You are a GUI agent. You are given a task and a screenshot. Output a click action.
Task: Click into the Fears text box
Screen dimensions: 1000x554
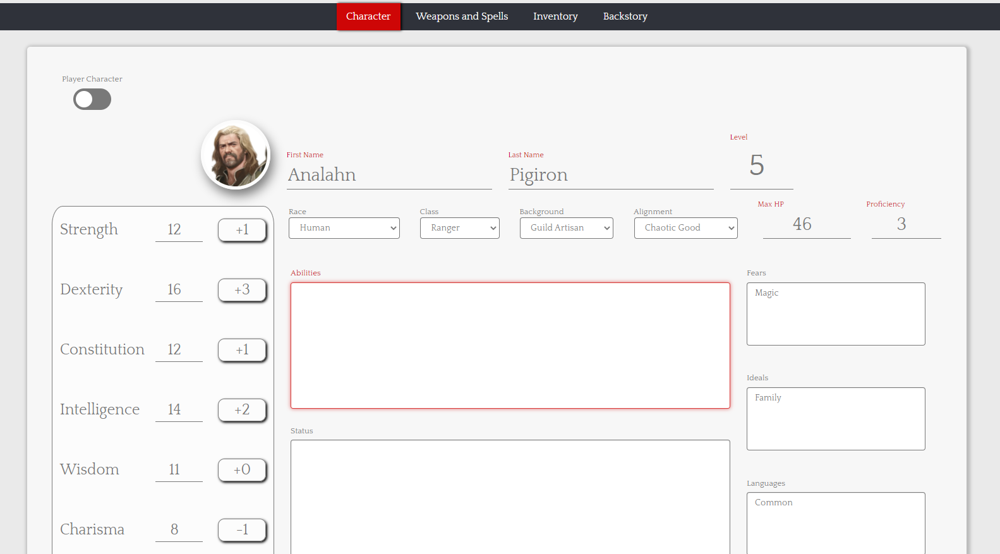click(x=835, y=314)
